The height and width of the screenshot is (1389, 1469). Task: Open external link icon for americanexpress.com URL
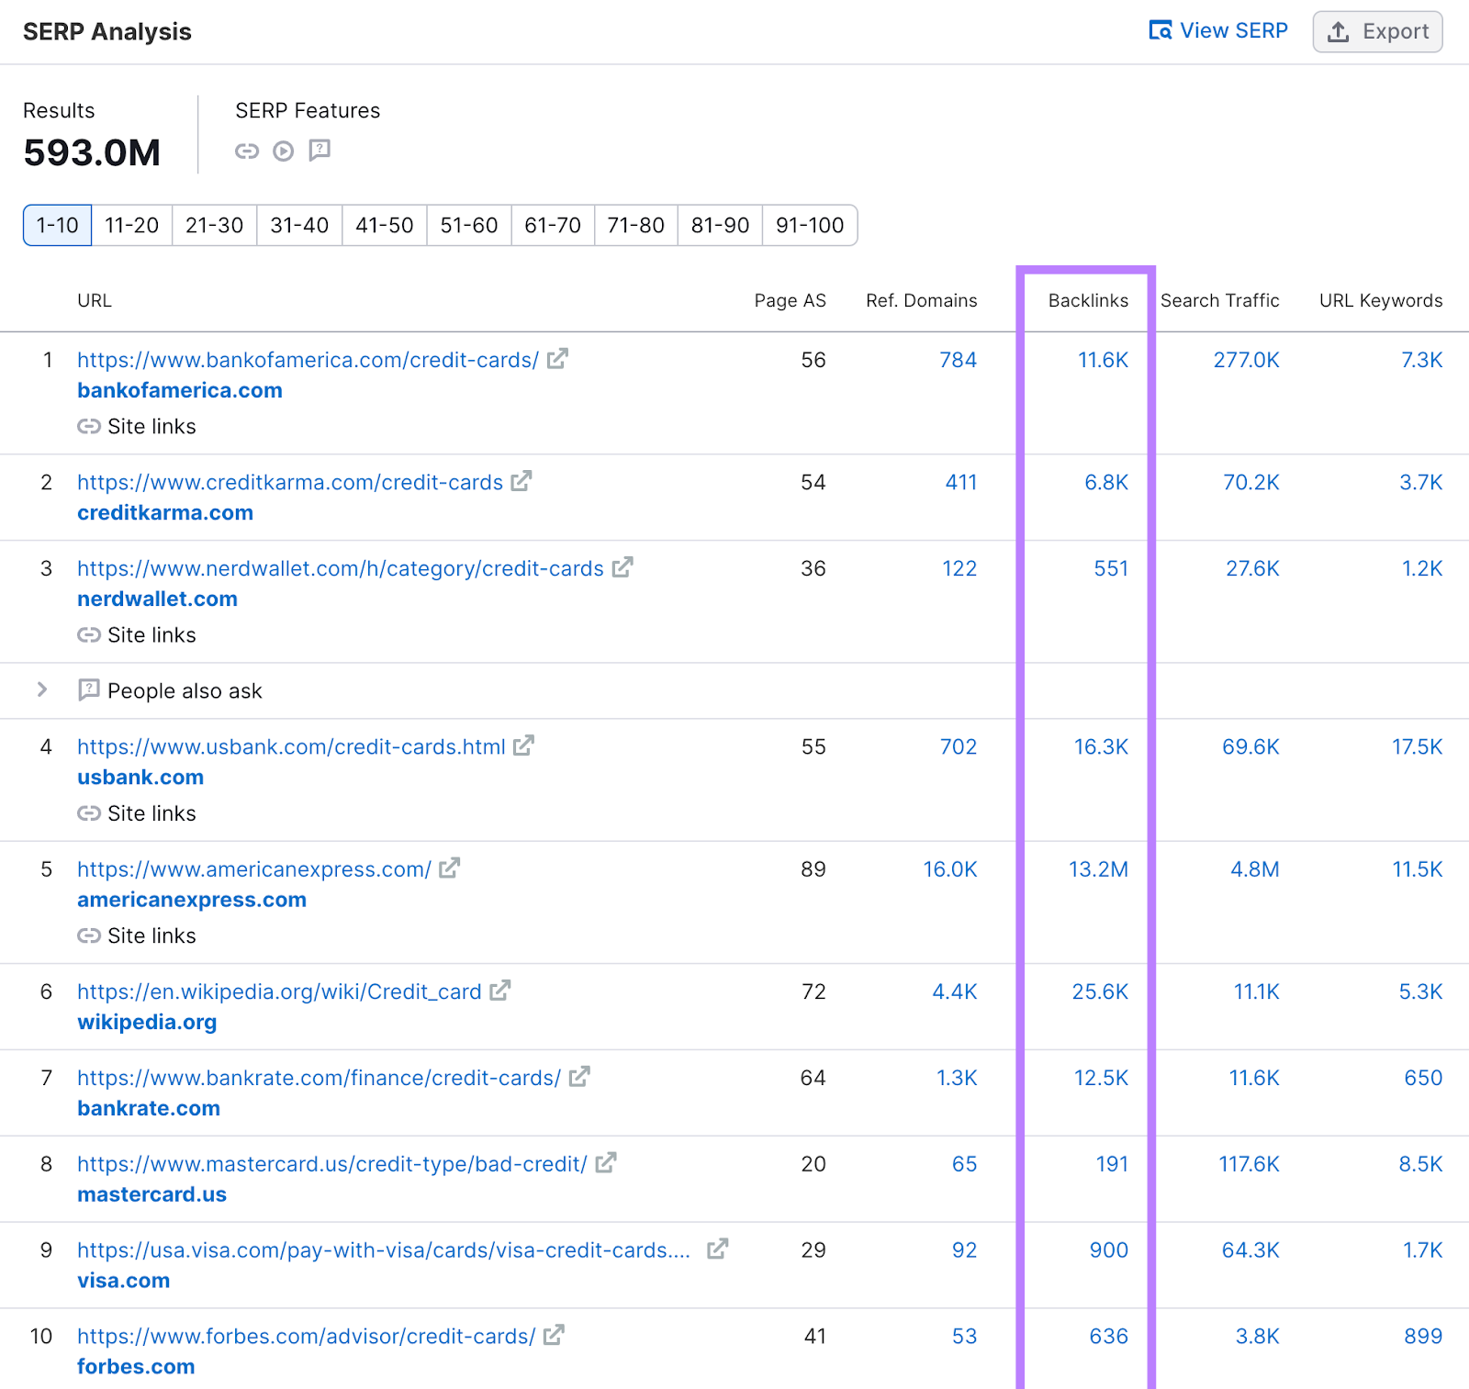pyautogui.click(x=449, y=868)
